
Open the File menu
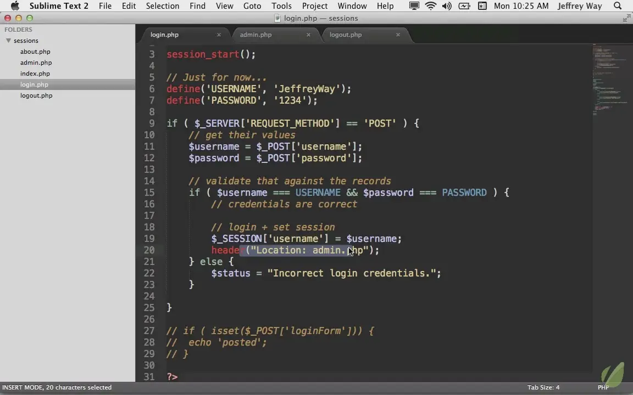point(105,6)
